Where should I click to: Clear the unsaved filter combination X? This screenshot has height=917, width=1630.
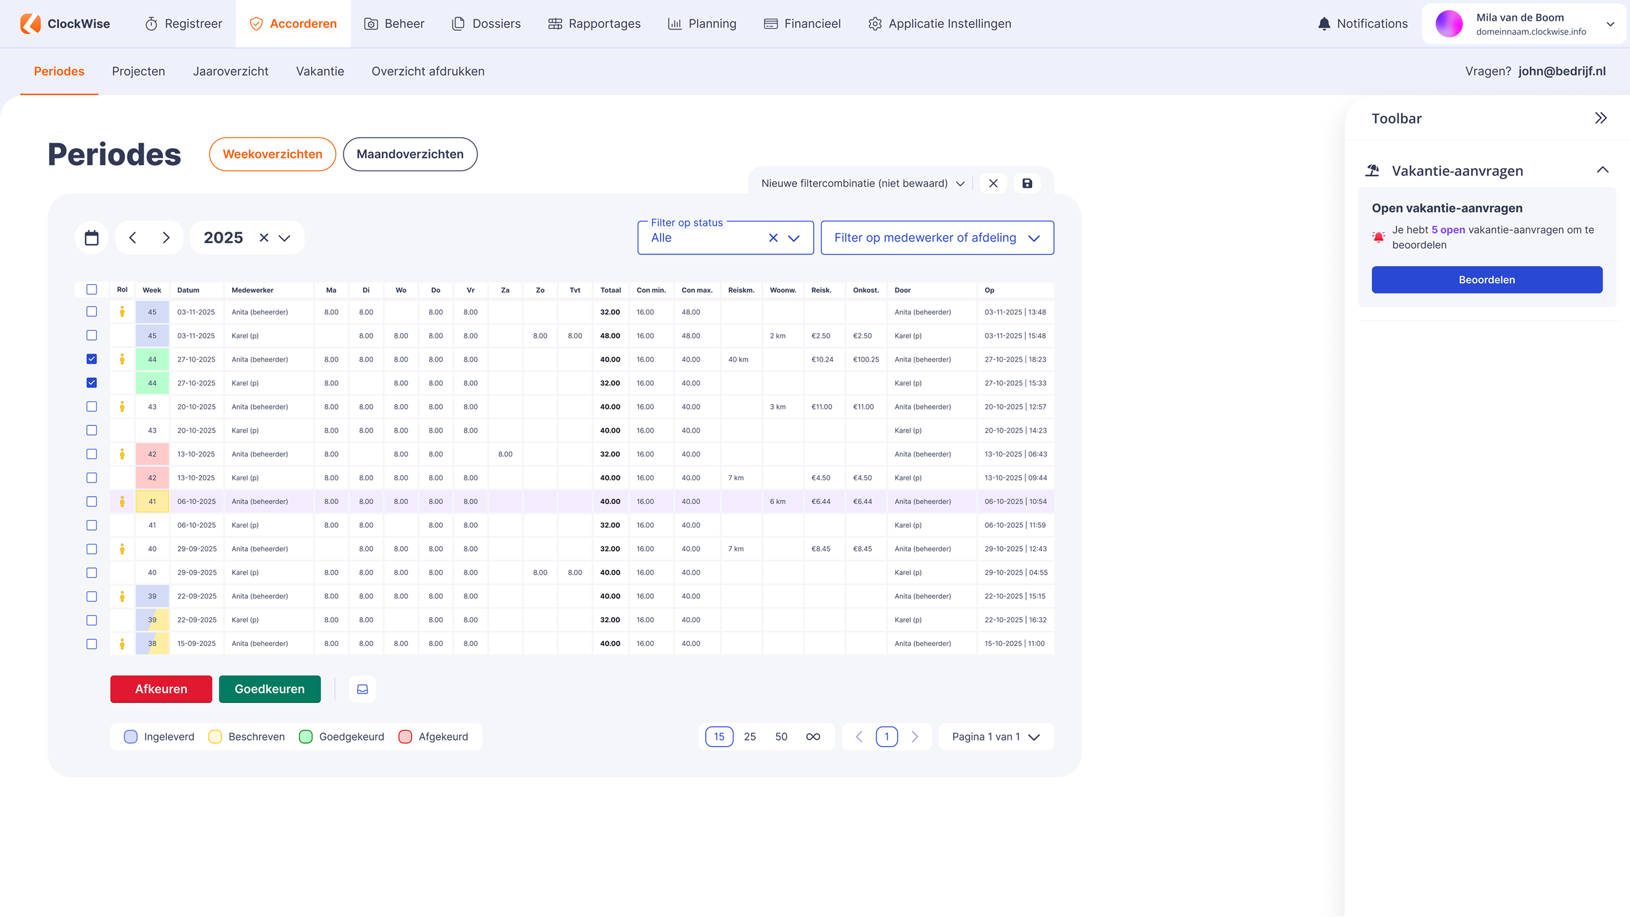pyautogui.click(x=993, y=183)
